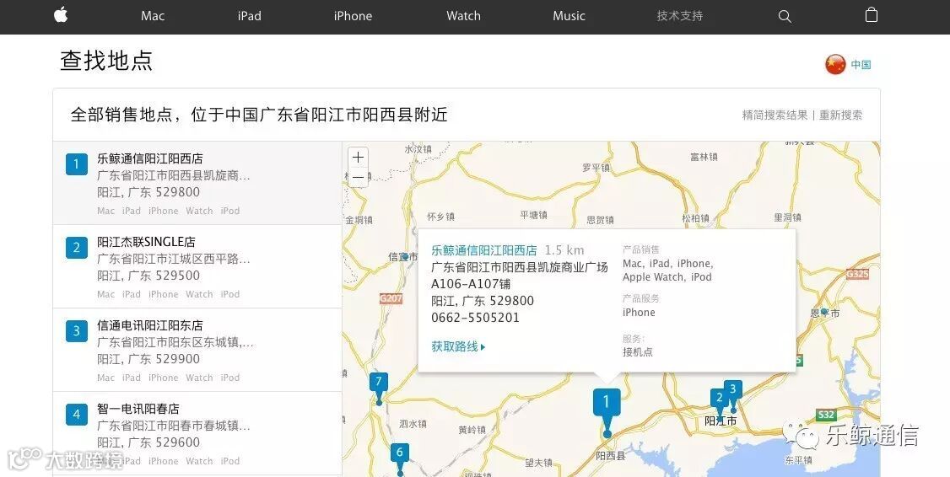The height and width of the screenshot is (477, 950).
Task: Click S32 highway badge on map
Action: (826, 415)
